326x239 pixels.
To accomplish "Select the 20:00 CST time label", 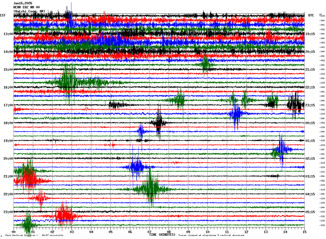I will coord(8,159).
